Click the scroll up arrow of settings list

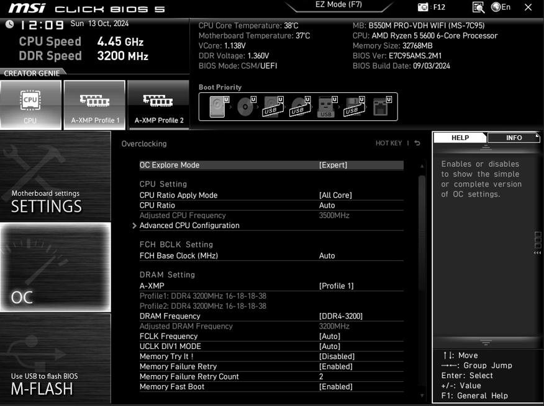[x=422, y=166]
